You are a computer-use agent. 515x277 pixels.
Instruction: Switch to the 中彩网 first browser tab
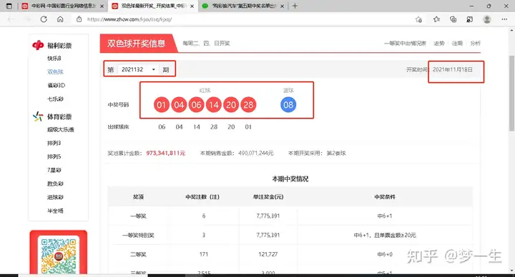tap(62, 6)
